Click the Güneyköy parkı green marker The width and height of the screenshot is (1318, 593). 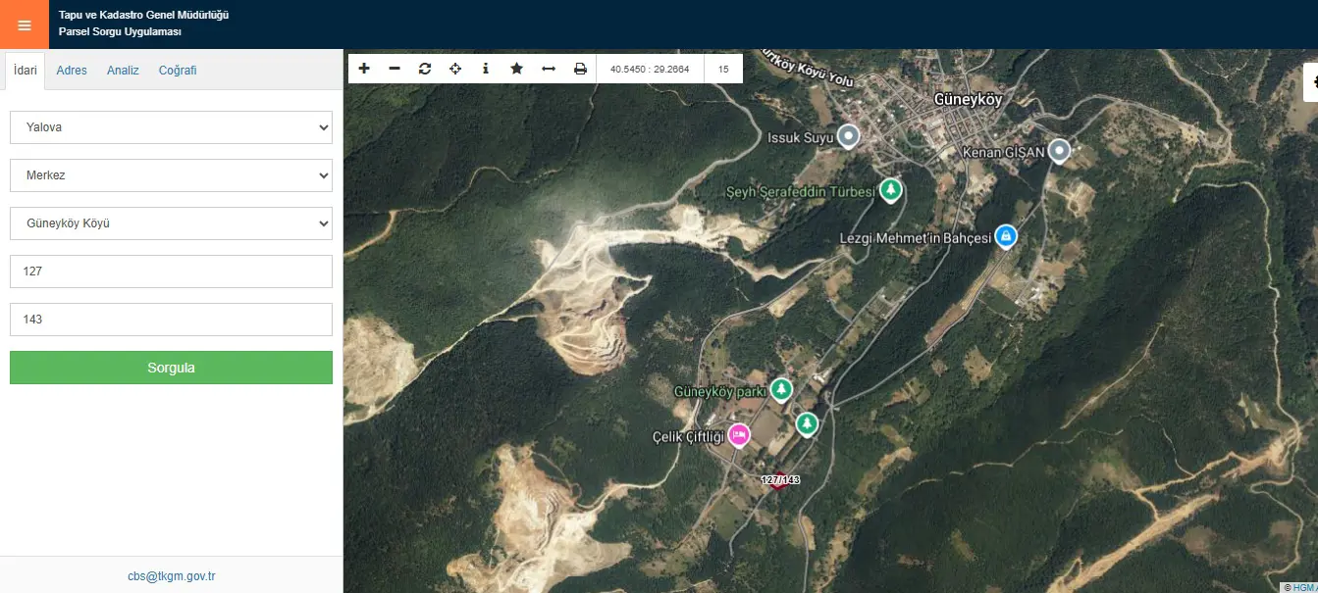781,390
